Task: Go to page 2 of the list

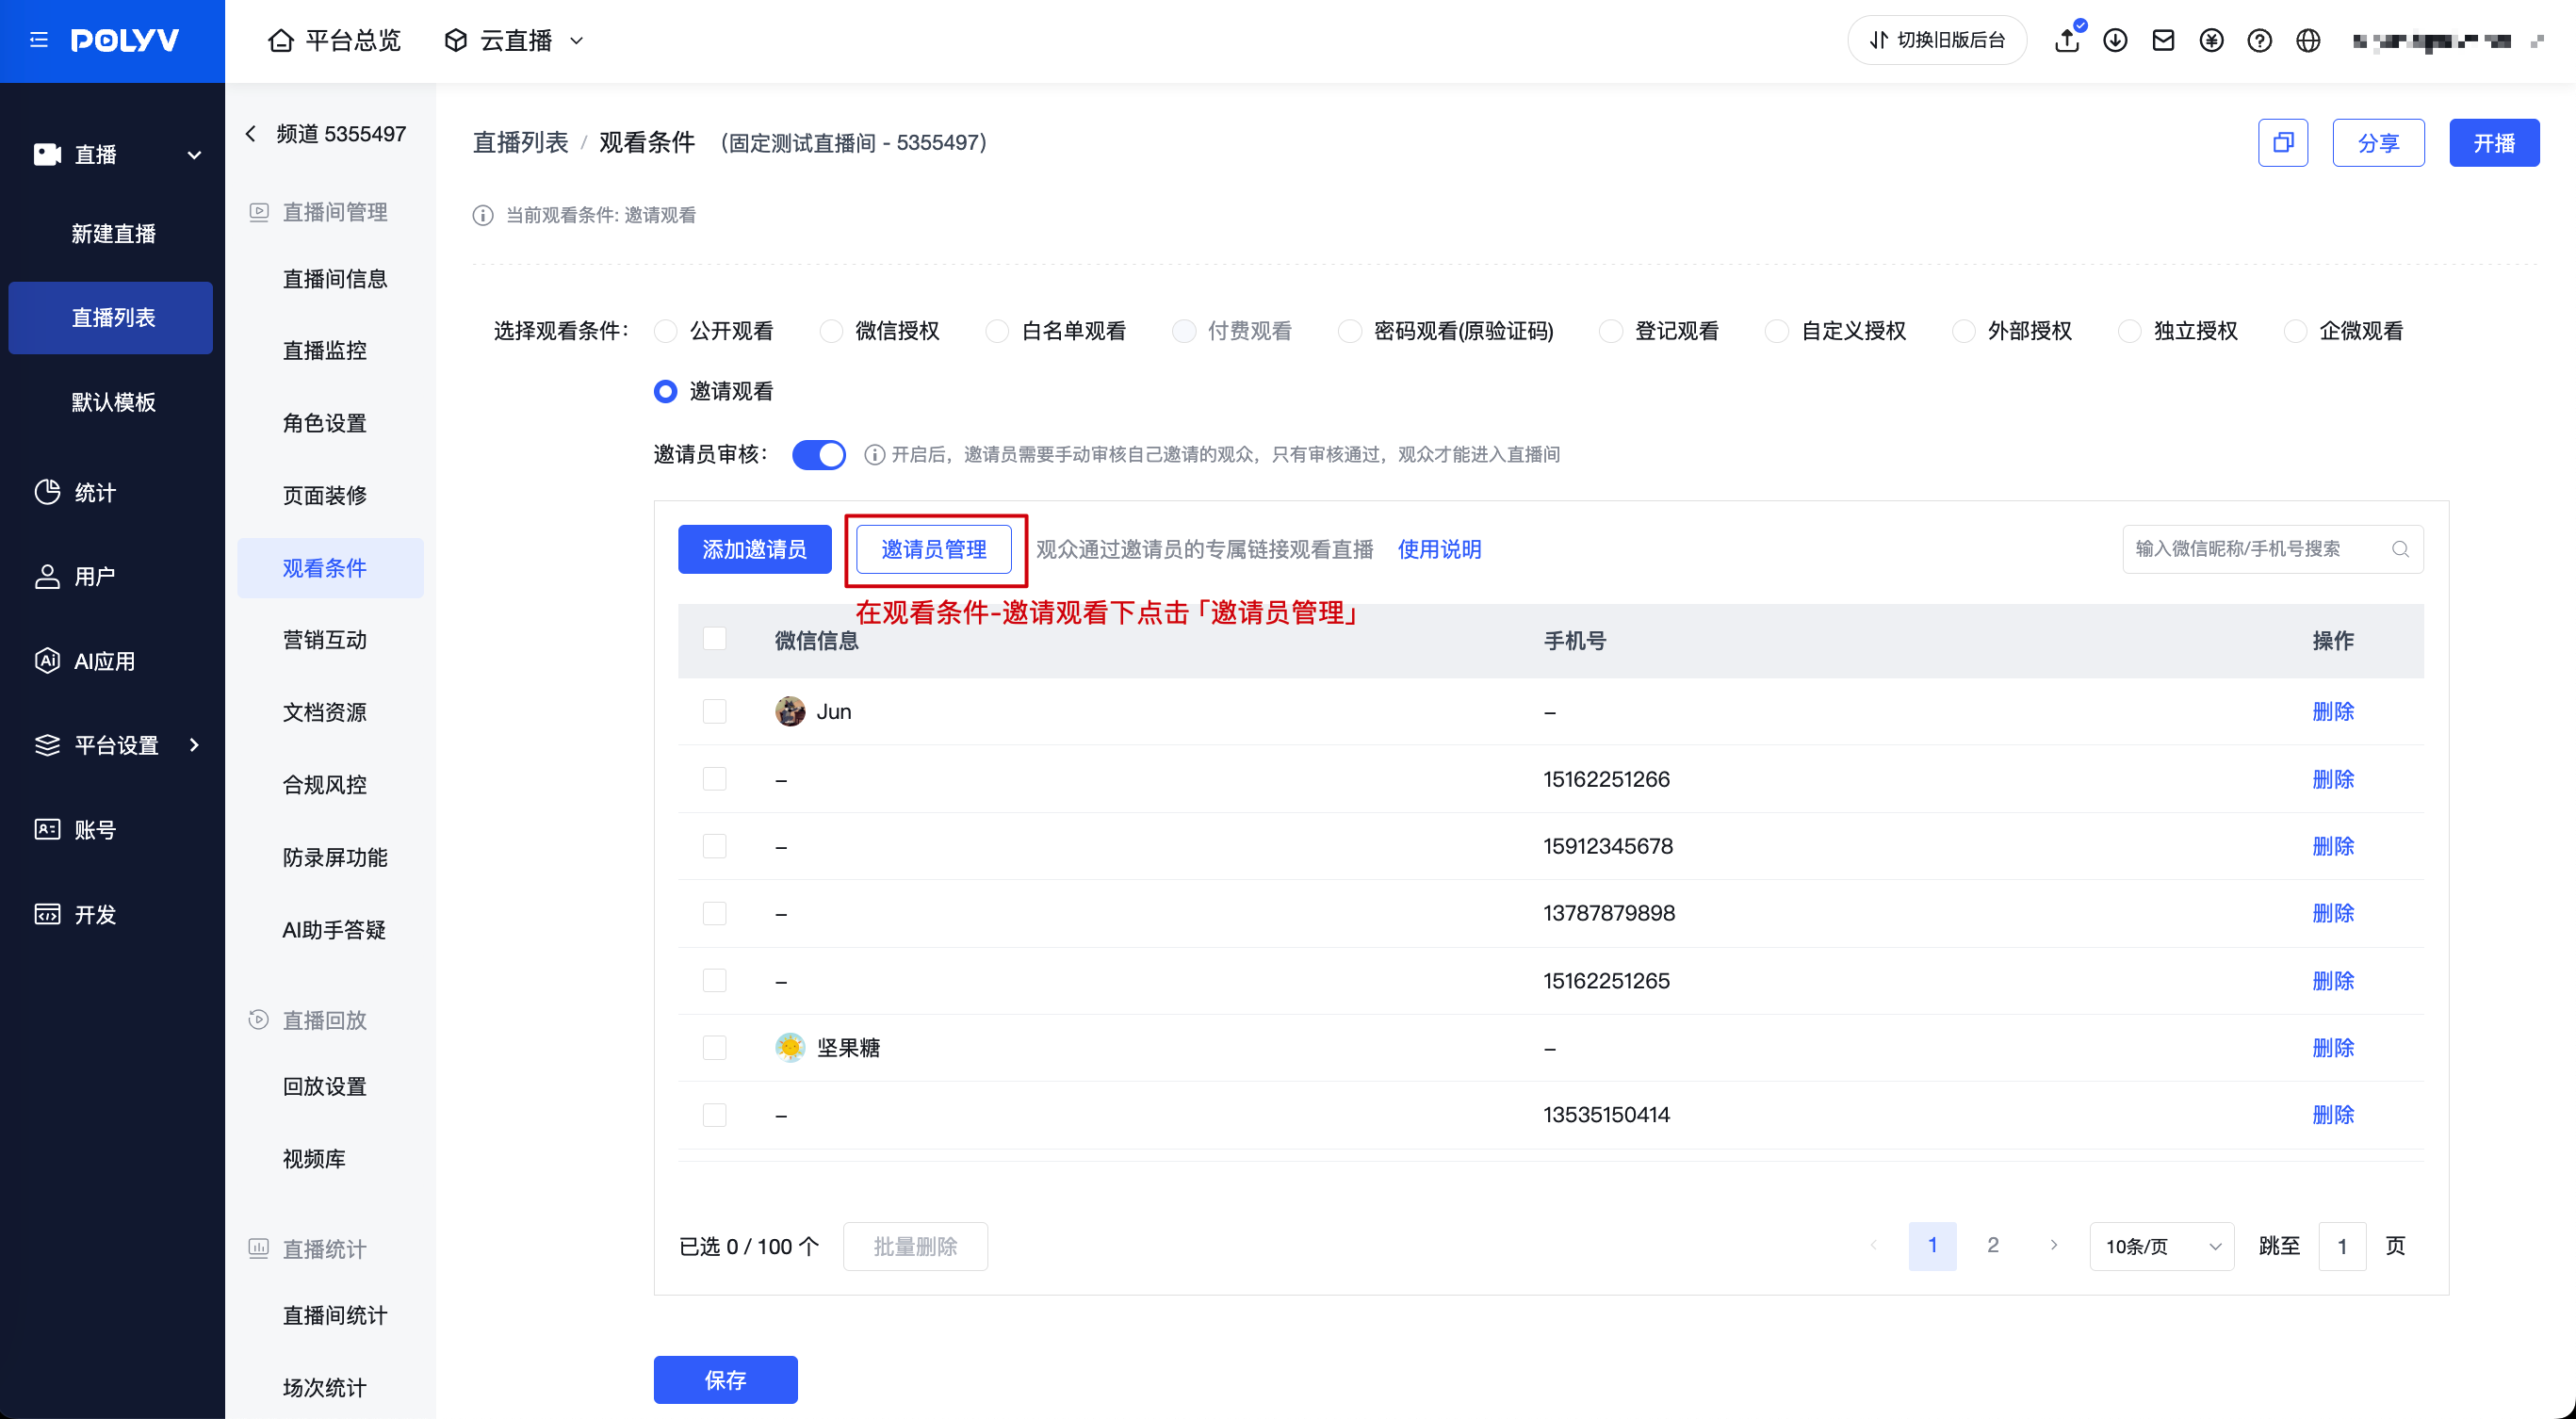Action: tap(1993, 1245)
